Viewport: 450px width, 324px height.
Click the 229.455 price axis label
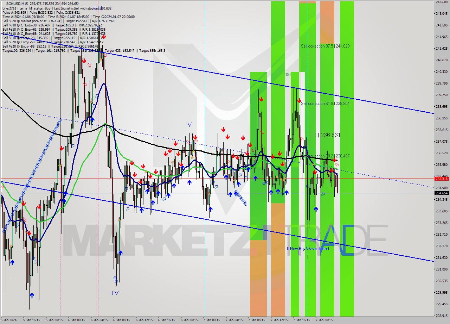[442, 304]
